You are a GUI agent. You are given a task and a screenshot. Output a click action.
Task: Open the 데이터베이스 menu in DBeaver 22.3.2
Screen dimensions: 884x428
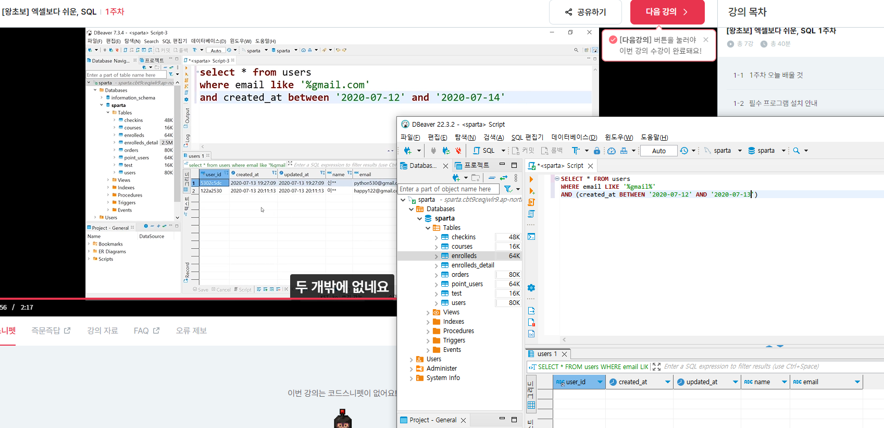point(574,137)
